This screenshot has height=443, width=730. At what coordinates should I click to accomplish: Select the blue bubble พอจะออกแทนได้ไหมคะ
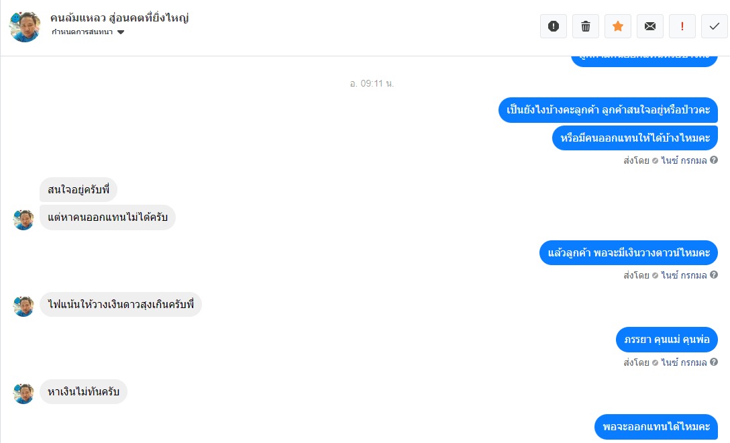(656, 427)
